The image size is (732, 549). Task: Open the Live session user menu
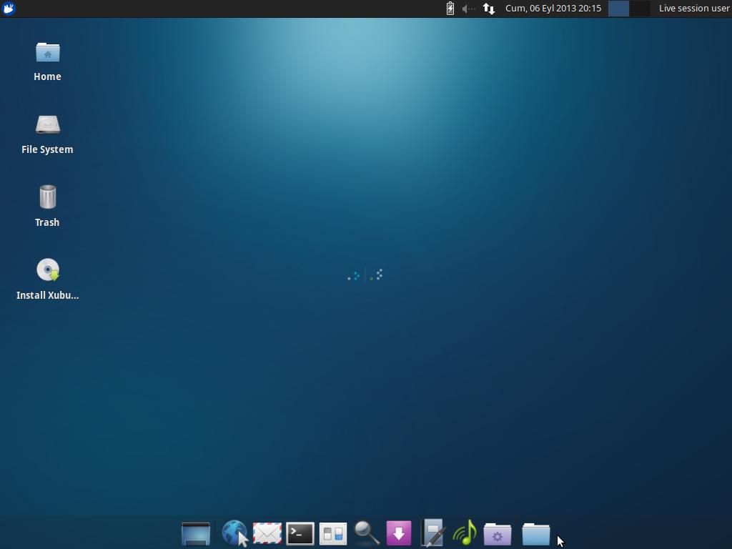[693, 9]
